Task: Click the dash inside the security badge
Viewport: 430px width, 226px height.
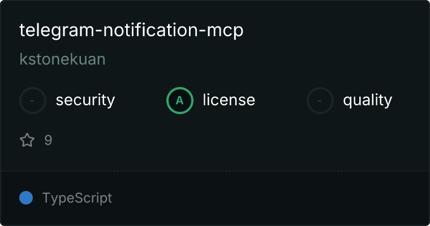Action: tap(32, 101)
